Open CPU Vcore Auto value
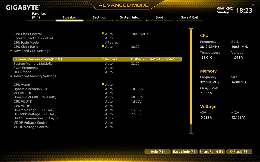Viewport: 260px width, 162px height. pyautogui.click(x=109, y=85)
